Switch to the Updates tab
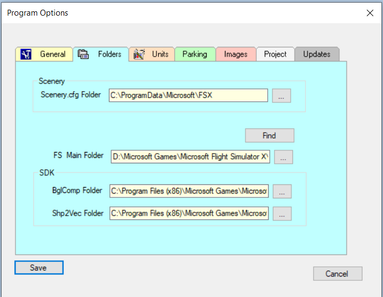Viewport: 383px width, 297px height. (x=317, y=54)
